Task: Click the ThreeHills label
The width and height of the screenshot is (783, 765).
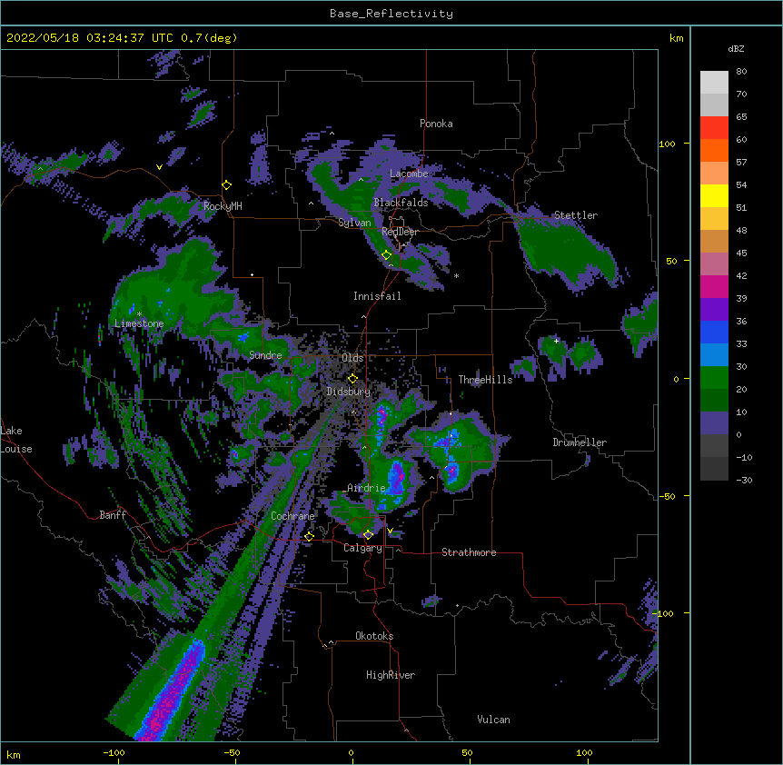Action: (485, 380)
